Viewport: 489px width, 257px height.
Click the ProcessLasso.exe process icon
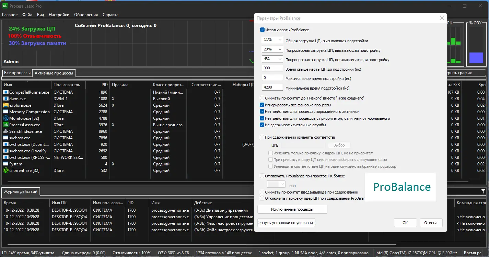(x=6, y=125)
